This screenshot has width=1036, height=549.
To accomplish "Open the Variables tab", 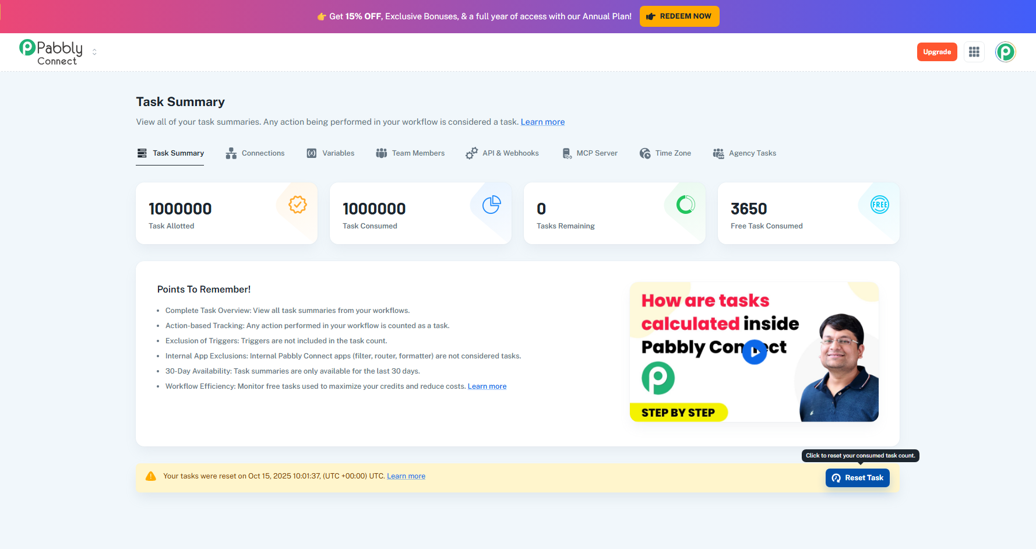I will tap(330, 153).
